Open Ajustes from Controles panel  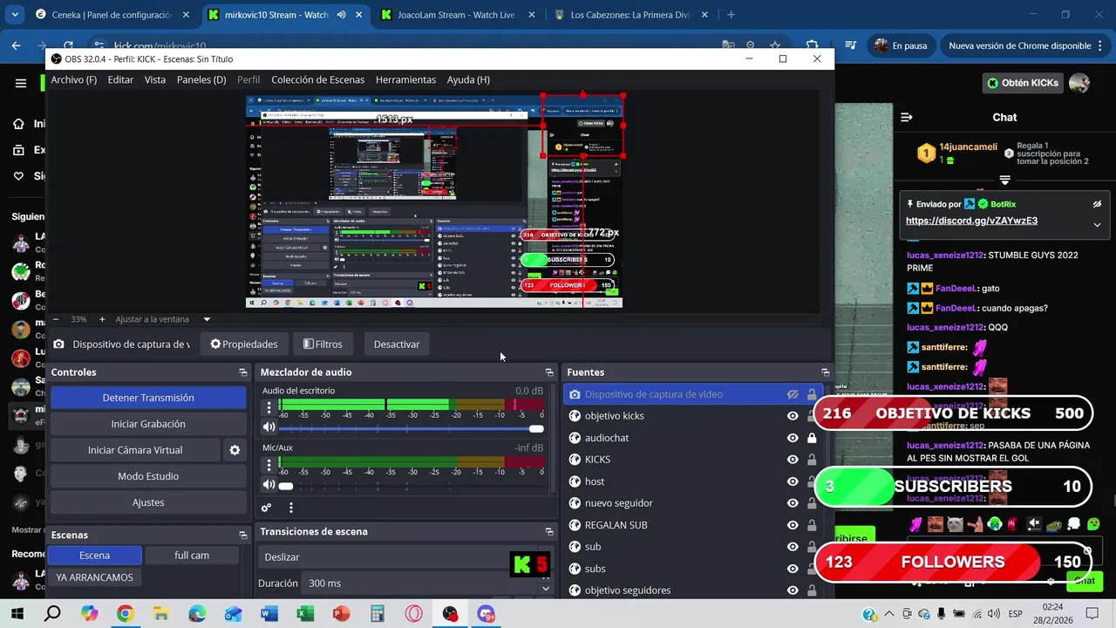(148, 502)
